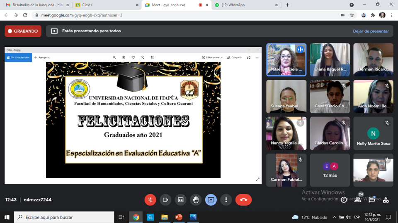
Task: Click the GRABANDO recording indicator
Action: [23, 31]
